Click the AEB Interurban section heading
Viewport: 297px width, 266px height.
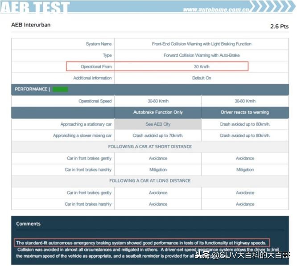click(31, 25)
